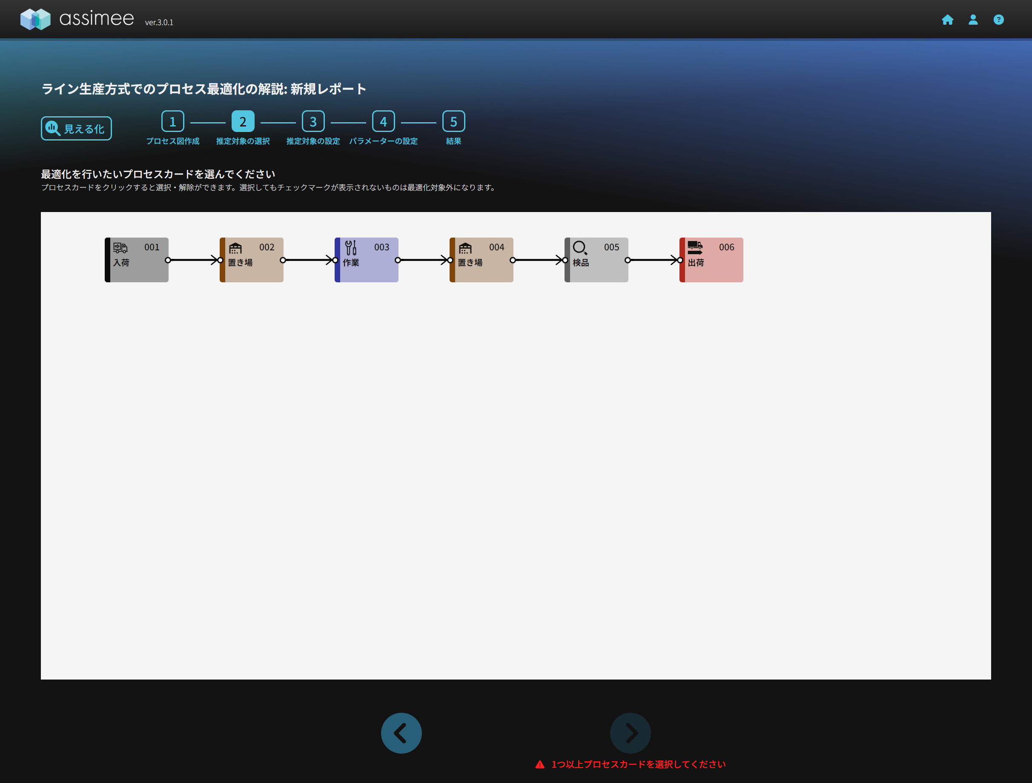The width and height of the screenshot is (1032, 783).
Task: Open help question mark icon
Action: pyautogui.click(x=998, y=20)
